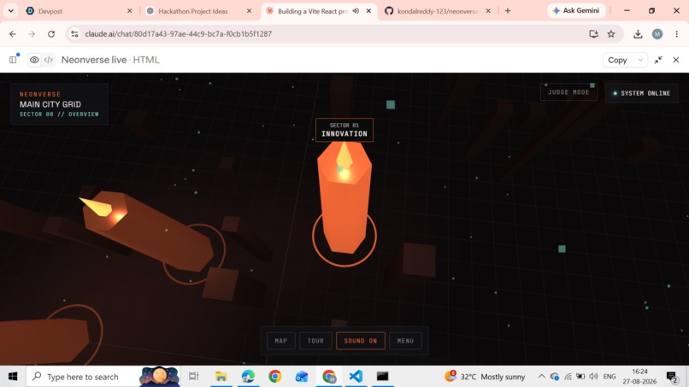This screenshot has width=689, height=387.
Task: Show hidden system tray icons
Action: click(541, 377)
